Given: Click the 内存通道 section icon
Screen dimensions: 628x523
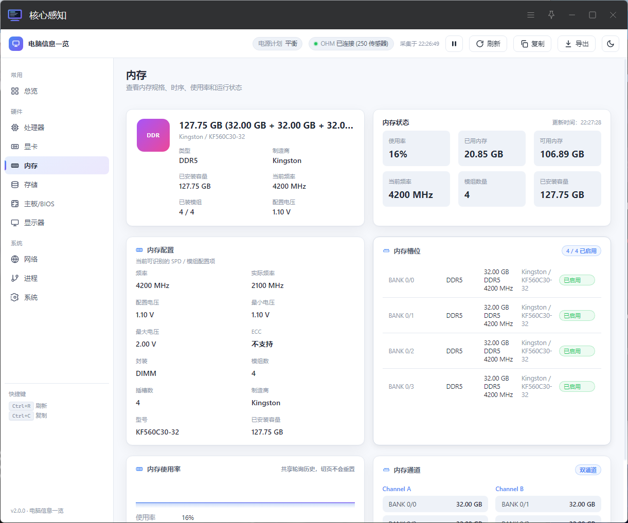Looking at the screenshot, I should pos(386,470).
